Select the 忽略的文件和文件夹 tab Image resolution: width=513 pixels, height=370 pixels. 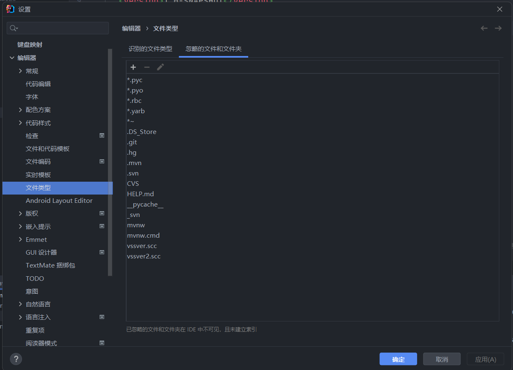tap(213, 49)
